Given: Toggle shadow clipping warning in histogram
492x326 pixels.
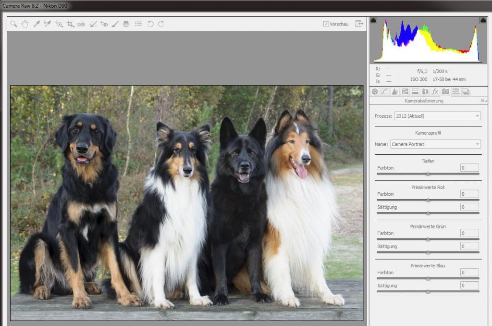Looking at the screenshot, I should (x=373, y=20).
